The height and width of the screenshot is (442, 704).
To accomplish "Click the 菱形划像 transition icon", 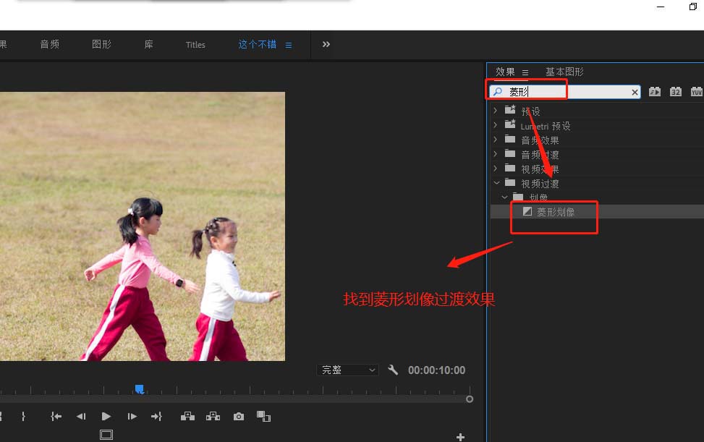I will click(x=527, y=211).
